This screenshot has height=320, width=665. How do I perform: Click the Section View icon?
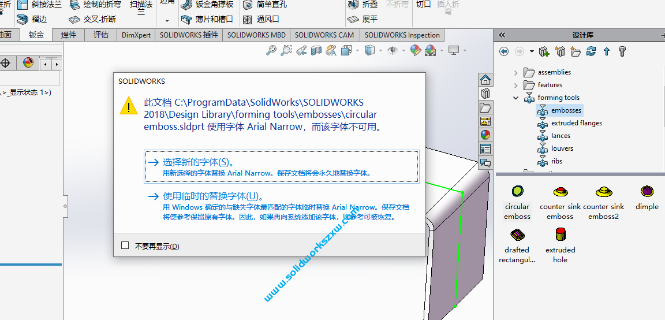coord(316,50)
